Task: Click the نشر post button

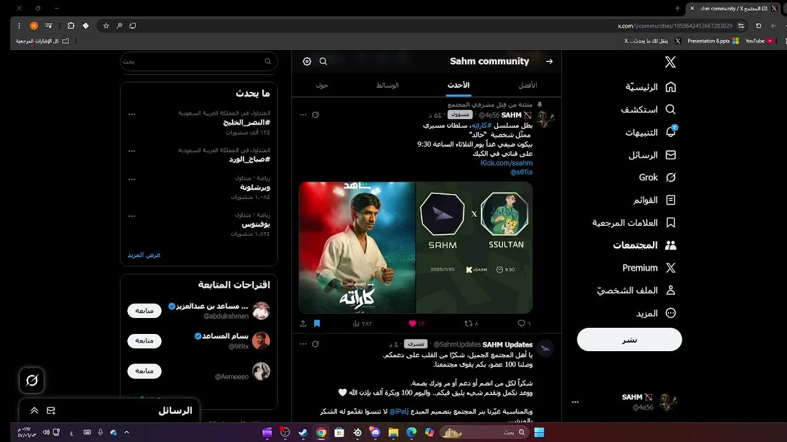Action: 629,339
